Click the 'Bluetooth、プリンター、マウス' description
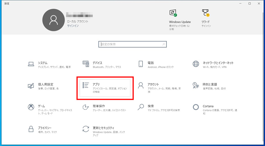 pos(107,67)
